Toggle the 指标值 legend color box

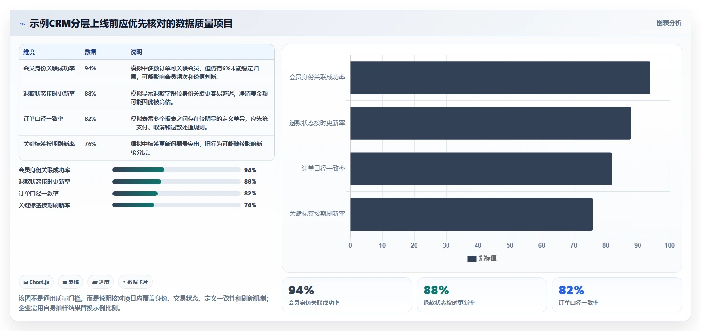point(472,258)
